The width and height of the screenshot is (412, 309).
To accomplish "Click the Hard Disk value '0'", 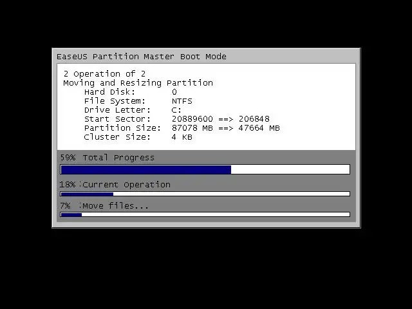I will point(174,92).
